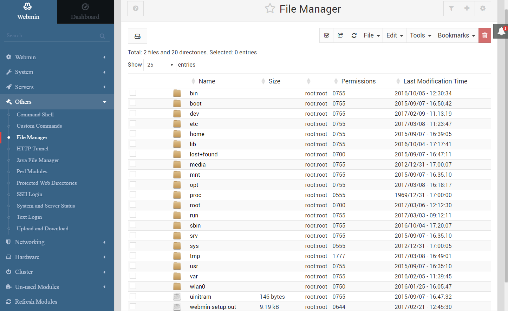Click the etc folder icon
Screen dimensions: 508x311
(177, 124)
